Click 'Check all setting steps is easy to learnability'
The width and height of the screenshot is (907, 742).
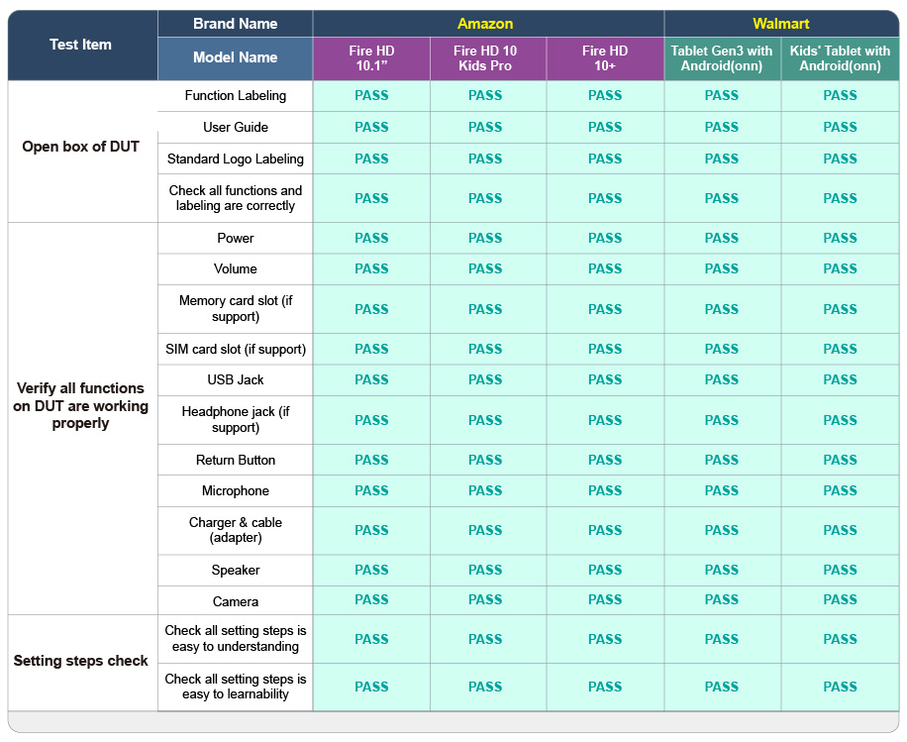click(x=236, y=687)
